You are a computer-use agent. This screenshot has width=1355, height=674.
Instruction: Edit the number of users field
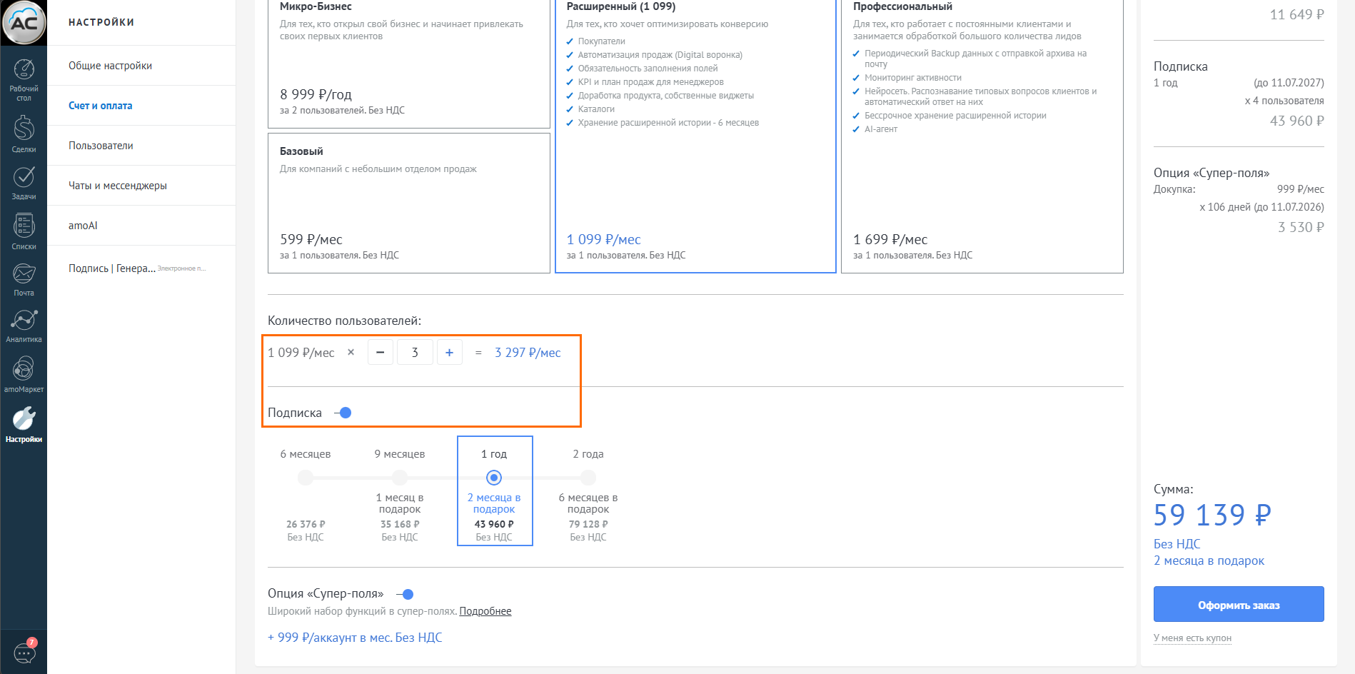415,352
